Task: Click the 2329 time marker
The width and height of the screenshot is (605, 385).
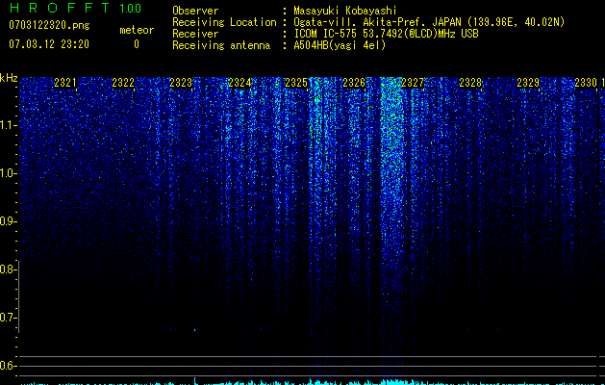Action: pos(528,82)
